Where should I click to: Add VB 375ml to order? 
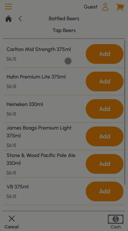point(105,191)
